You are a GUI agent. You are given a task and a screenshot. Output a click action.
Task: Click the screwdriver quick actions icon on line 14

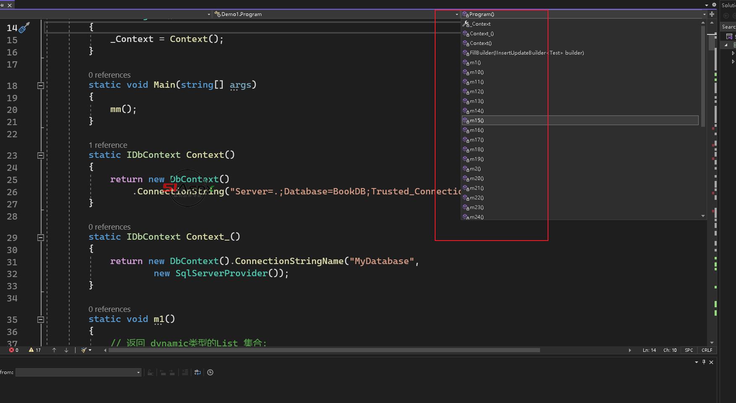[24, 28]
